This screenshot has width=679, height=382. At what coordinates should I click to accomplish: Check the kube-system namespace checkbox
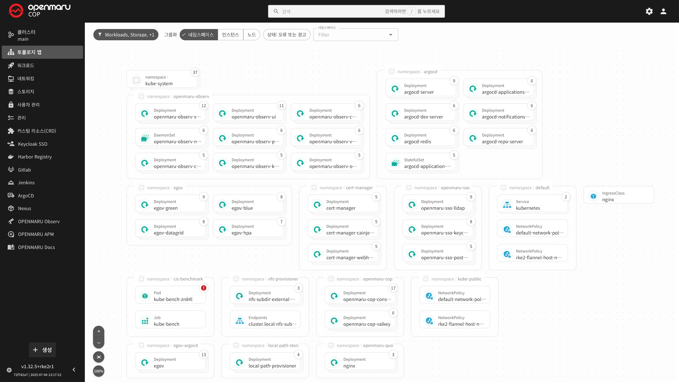pos(137,80)
